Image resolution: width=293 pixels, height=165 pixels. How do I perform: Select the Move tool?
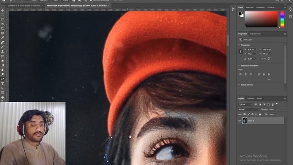coord(2,10)
